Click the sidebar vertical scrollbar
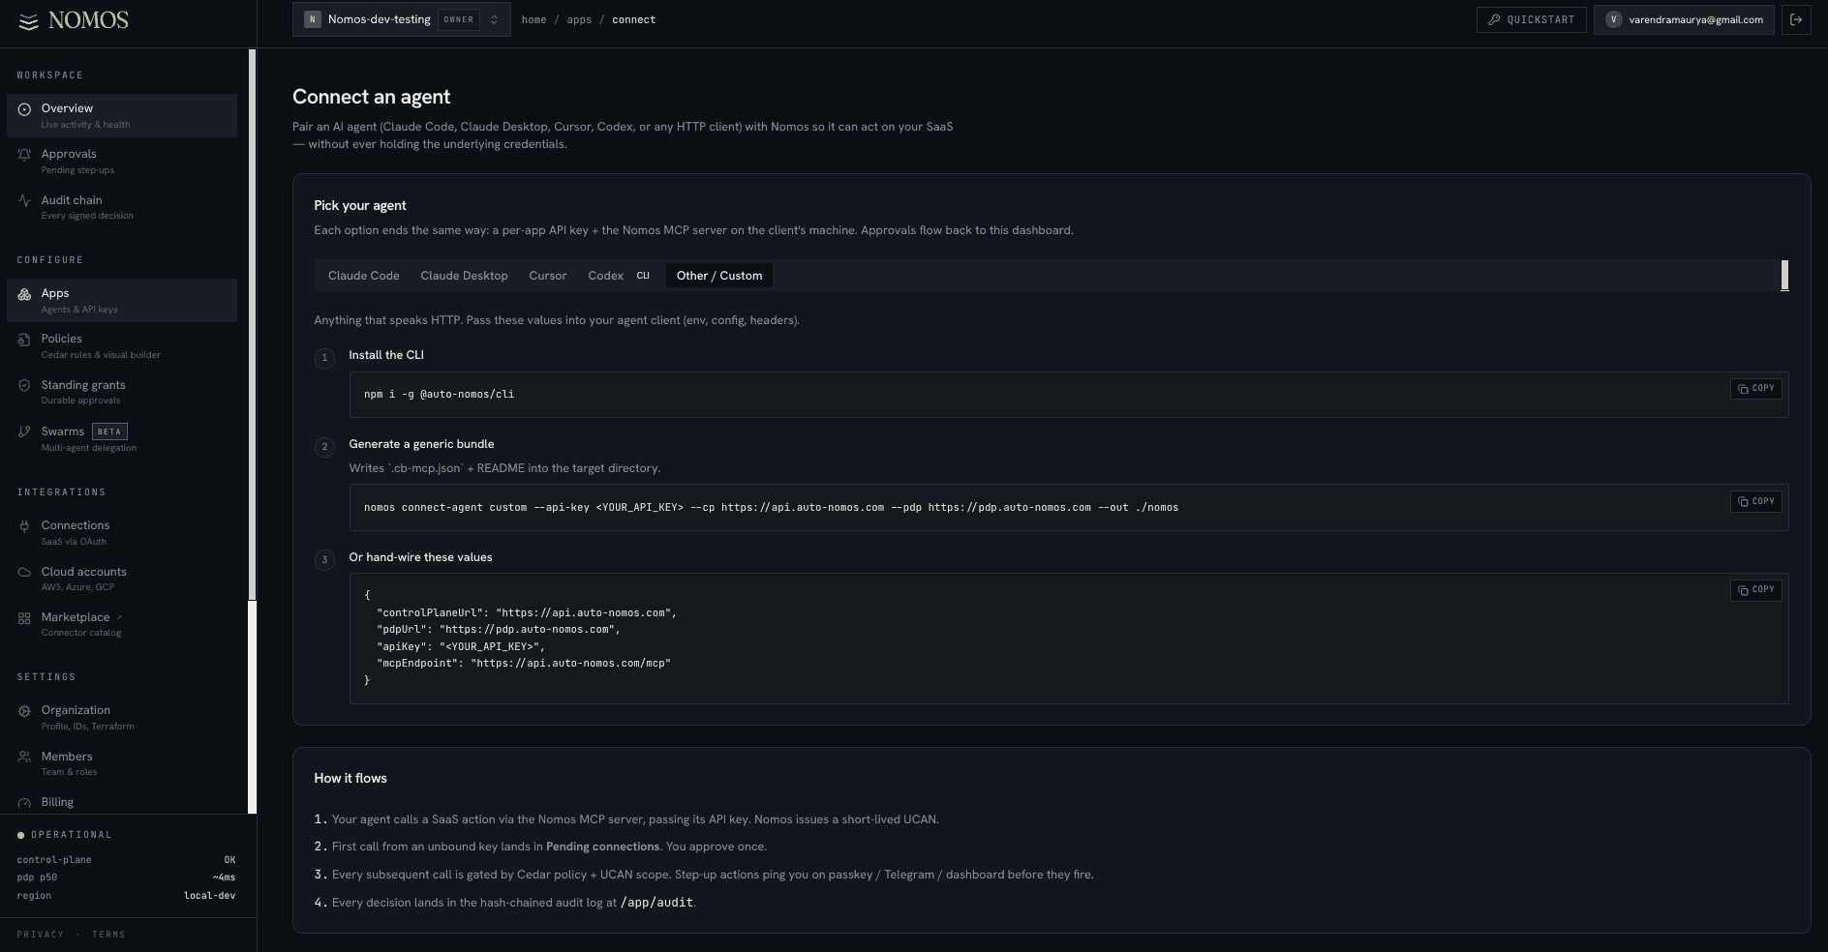The width and height of the screenshot is (1828, 952). [253, 324]
